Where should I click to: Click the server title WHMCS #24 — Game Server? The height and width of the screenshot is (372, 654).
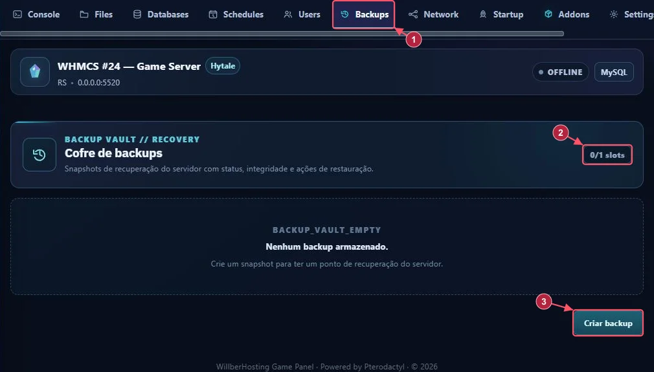tap(129, 66)
